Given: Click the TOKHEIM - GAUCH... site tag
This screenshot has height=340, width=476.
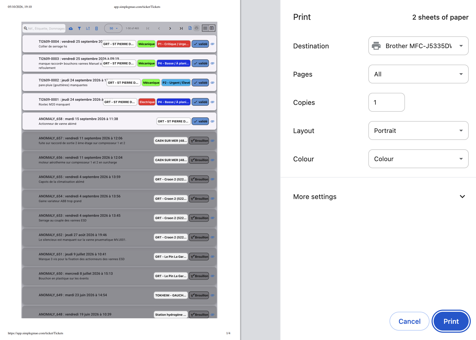Looking at the screenshot, I should tap(171, 295).
